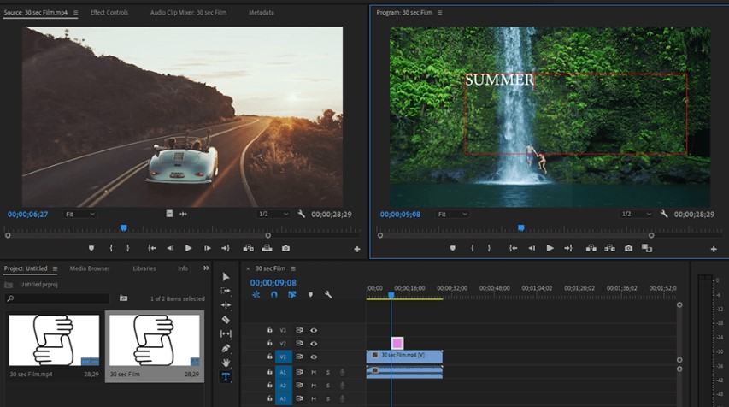Pick the Hand tool

pyautogui.click(x=226, y=363)
